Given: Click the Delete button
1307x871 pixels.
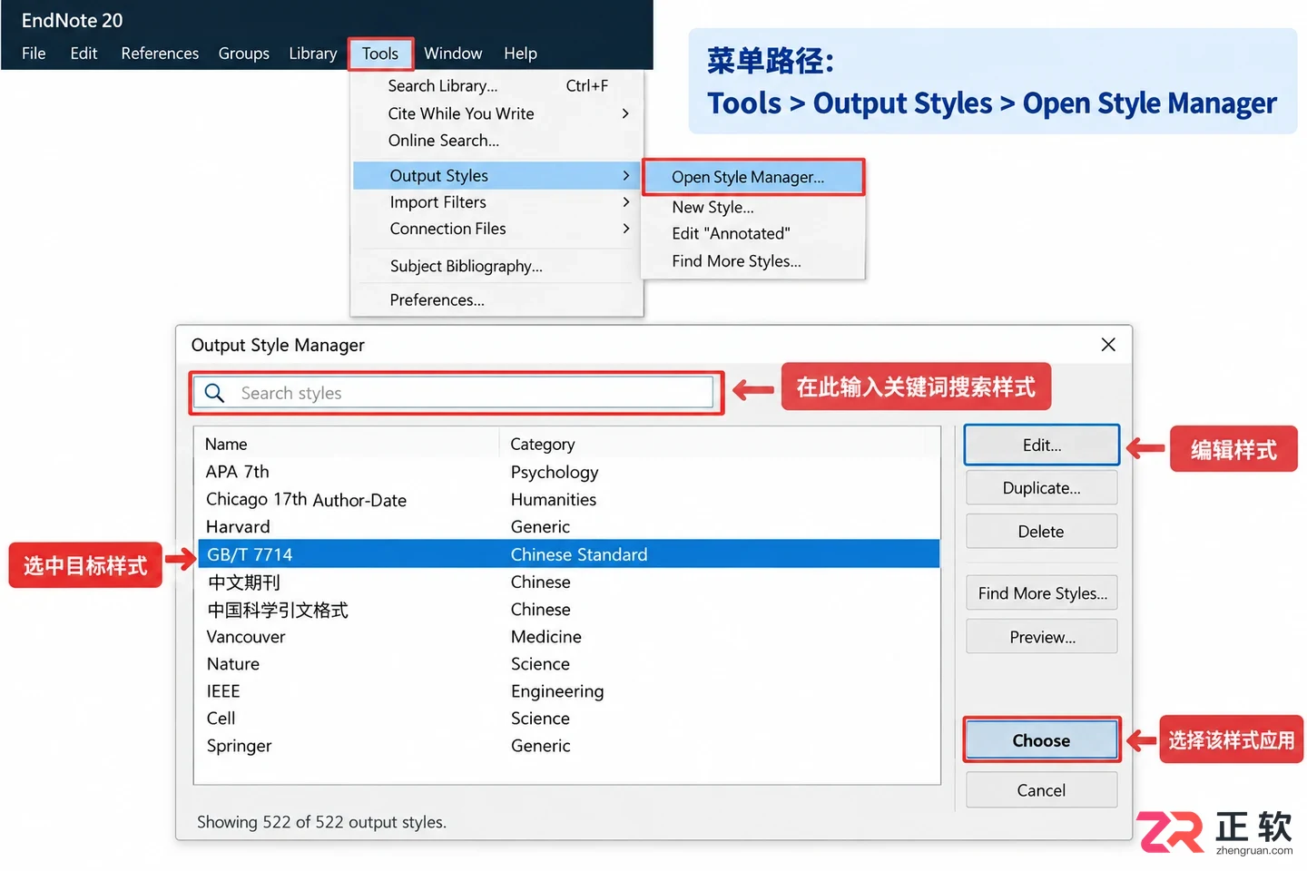Looking at the screenshot, I should [x=1042, y=532].
